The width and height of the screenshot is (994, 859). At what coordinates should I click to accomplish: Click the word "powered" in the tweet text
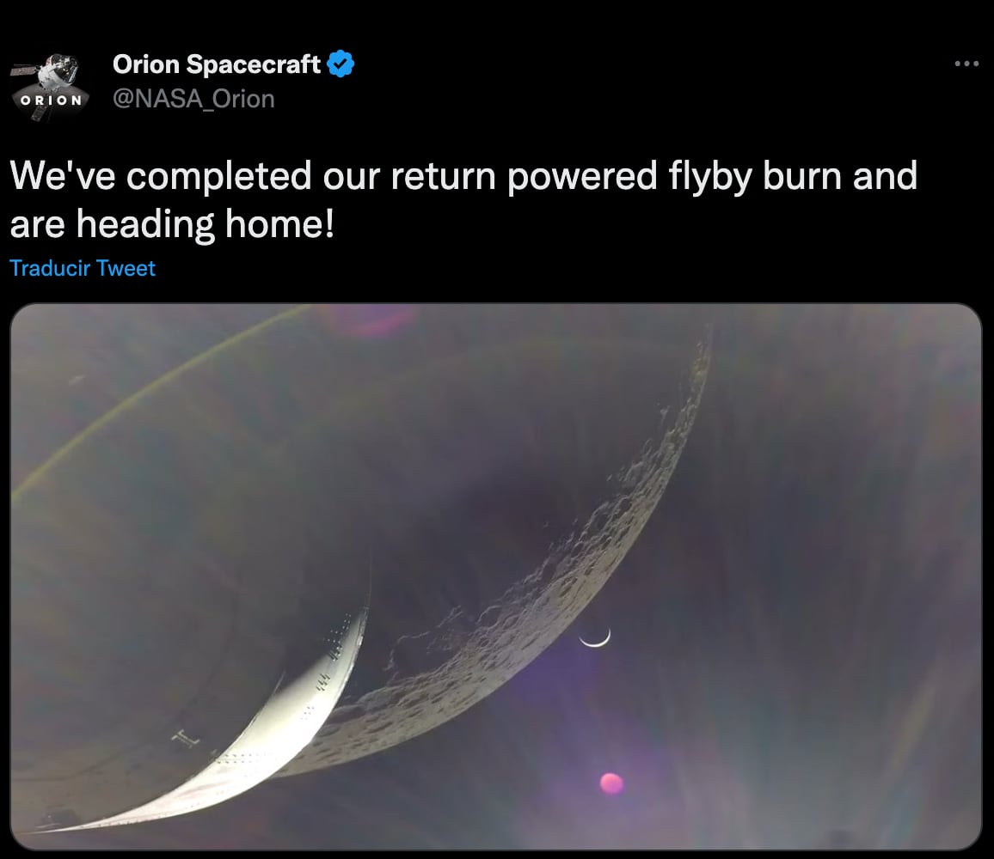coord(581,176)
